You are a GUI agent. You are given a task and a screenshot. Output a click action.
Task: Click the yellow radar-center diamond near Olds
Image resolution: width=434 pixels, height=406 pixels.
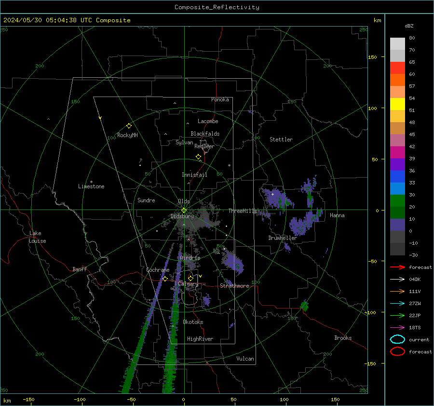(184, 210)
